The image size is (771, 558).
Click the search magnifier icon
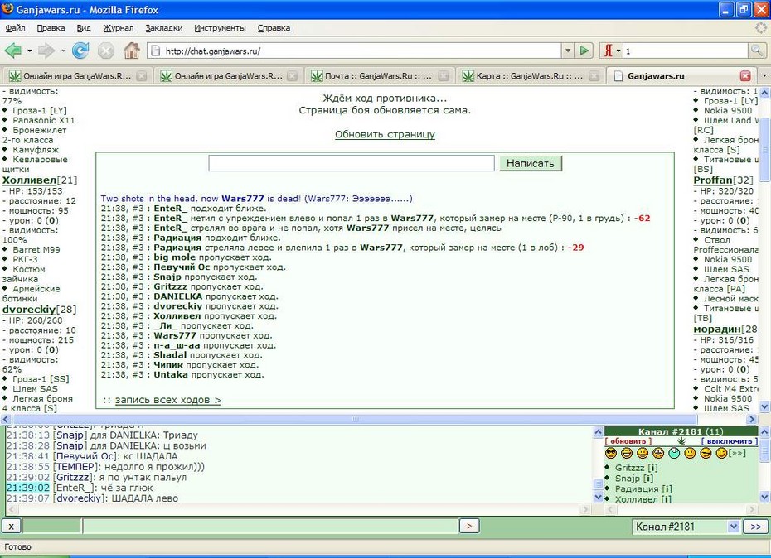coord(756,51)
